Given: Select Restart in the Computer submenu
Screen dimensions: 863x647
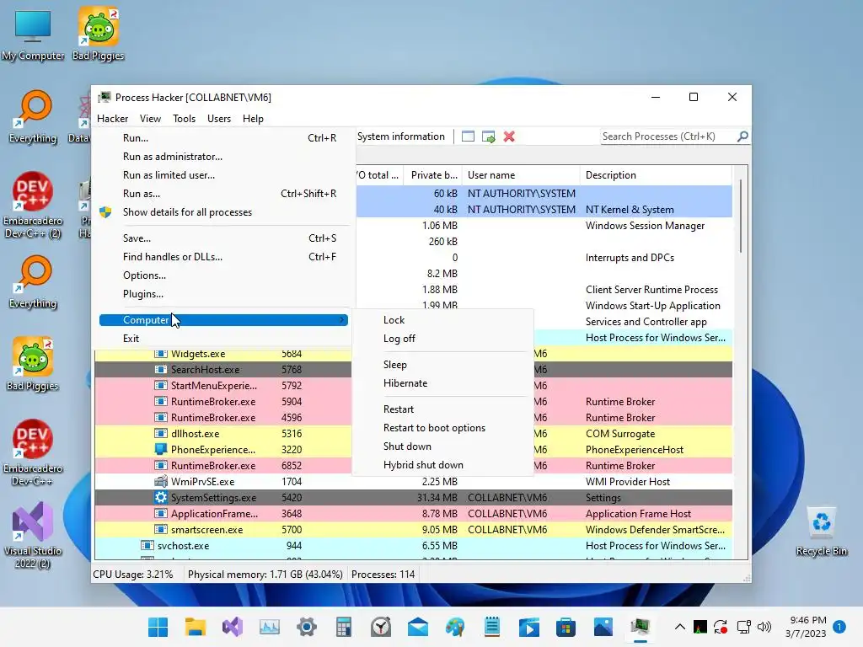Looking at the screenshot, I should point(443,409).
